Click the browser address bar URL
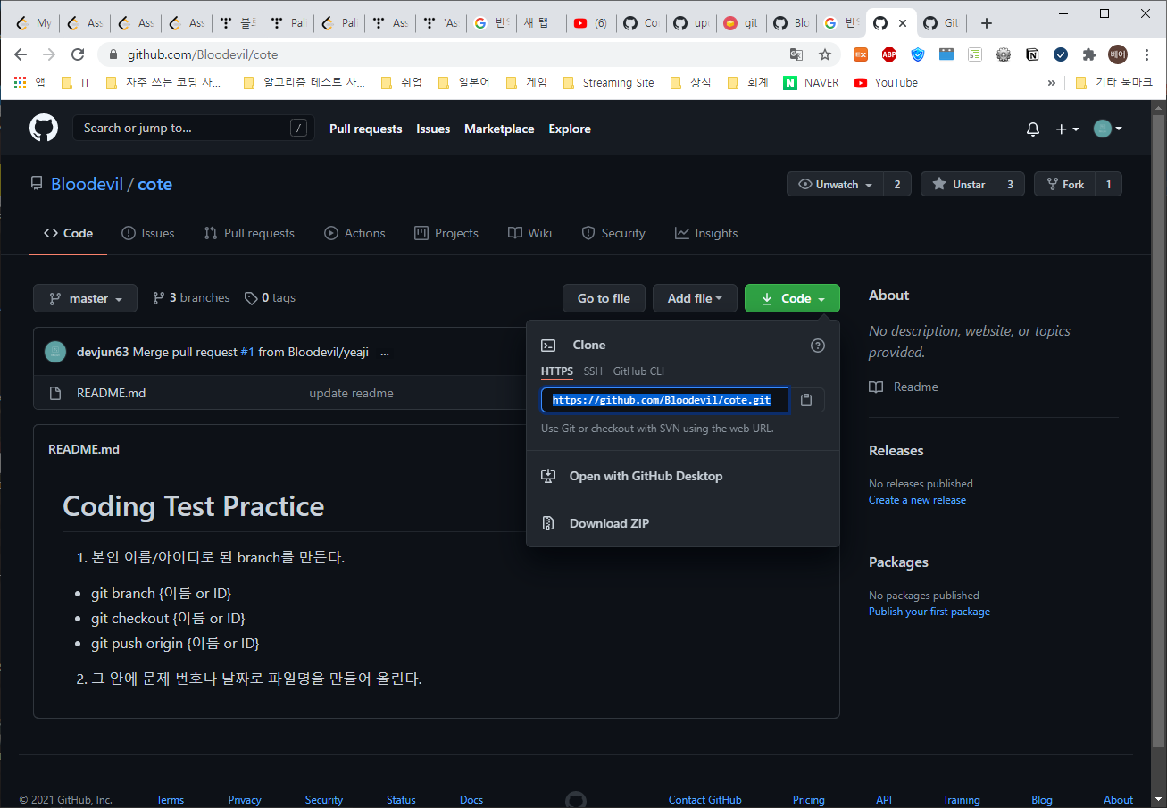 [203, 54]
